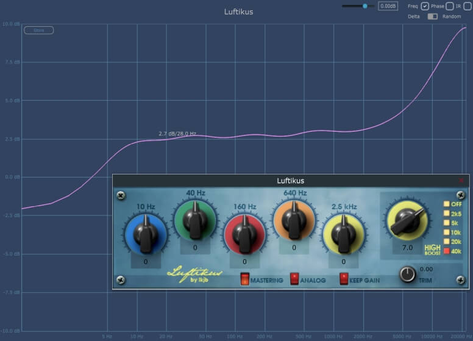This screenshot has width=473, height=341.
Task: Click the yellow 2.5 kHz knob
Action: (344, 234)
